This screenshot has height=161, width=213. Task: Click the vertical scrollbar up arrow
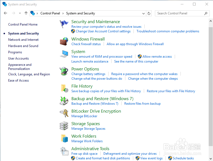coord(211,21)
